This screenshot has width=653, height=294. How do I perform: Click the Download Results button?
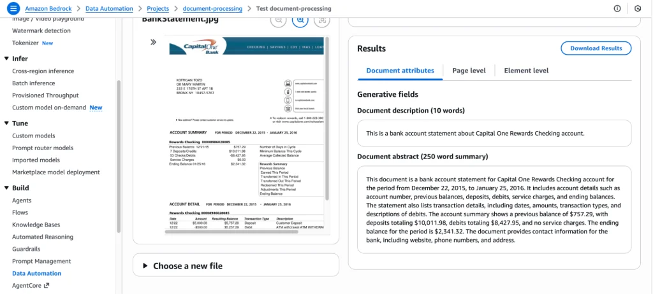pos(596,48)
